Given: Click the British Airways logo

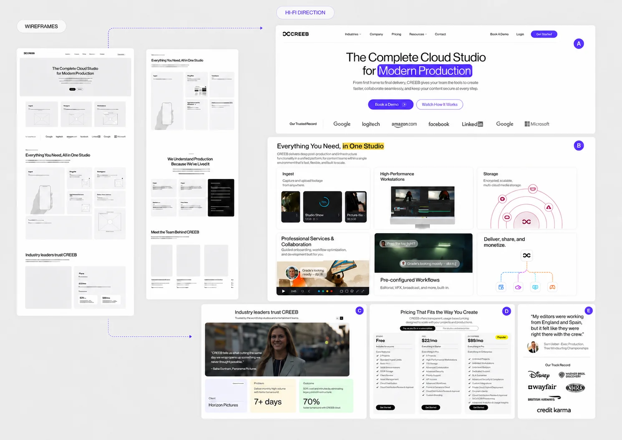Looking at the screenshot, I should [x=544, y=399].
